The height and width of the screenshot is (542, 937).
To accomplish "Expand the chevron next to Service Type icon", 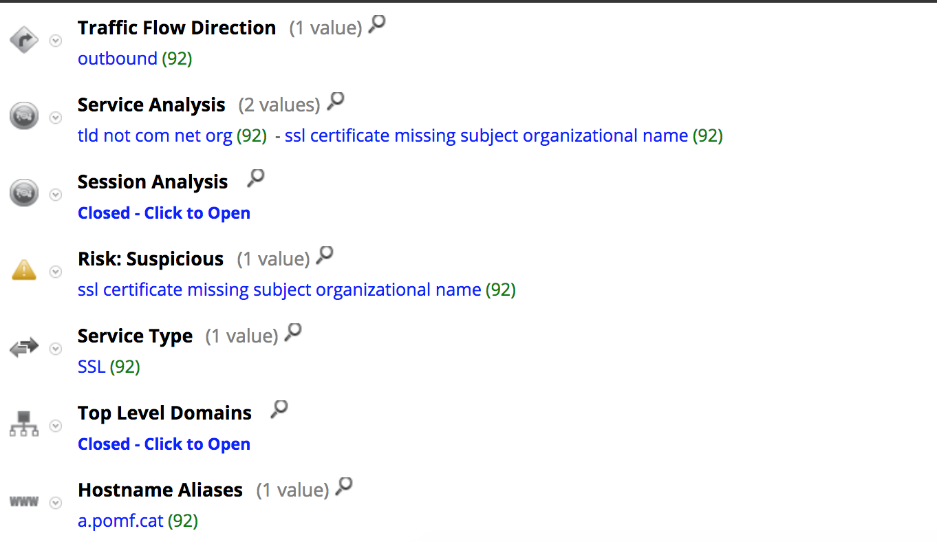I will [x=55, y=349].
